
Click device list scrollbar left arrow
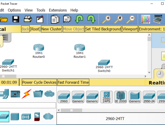coord(59,110)
